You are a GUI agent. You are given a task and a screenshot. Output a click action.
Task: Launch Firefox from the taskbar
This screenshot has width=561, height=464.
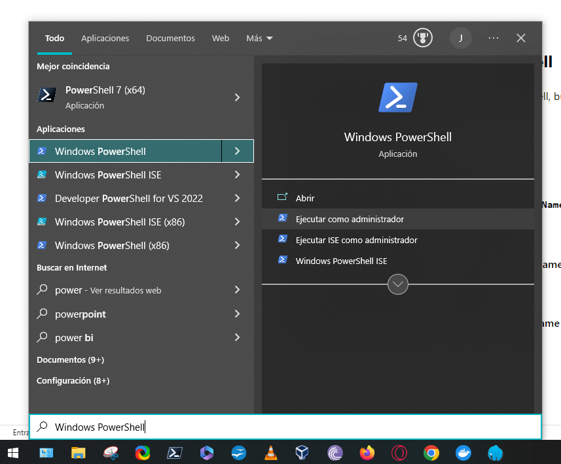pos(367,453)
